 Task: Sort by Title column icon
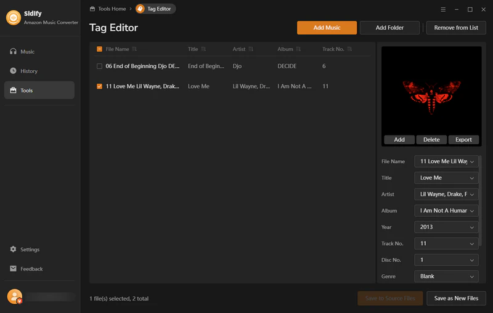203,49
